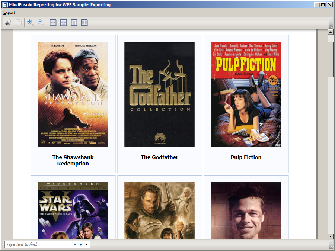
Task: Fit the page to window width
Action: tap(64, 23)
